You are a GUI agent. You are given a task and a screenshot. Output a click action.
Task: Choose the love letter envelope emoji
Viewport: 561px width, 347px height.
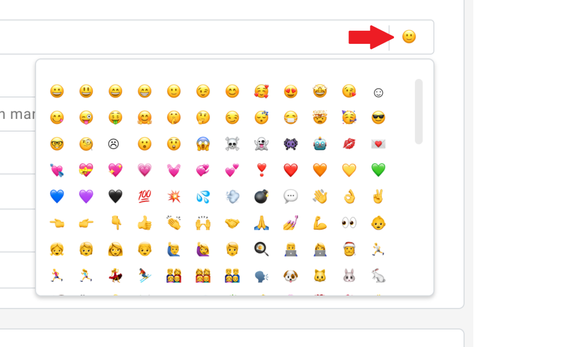(x=378, y=144)
